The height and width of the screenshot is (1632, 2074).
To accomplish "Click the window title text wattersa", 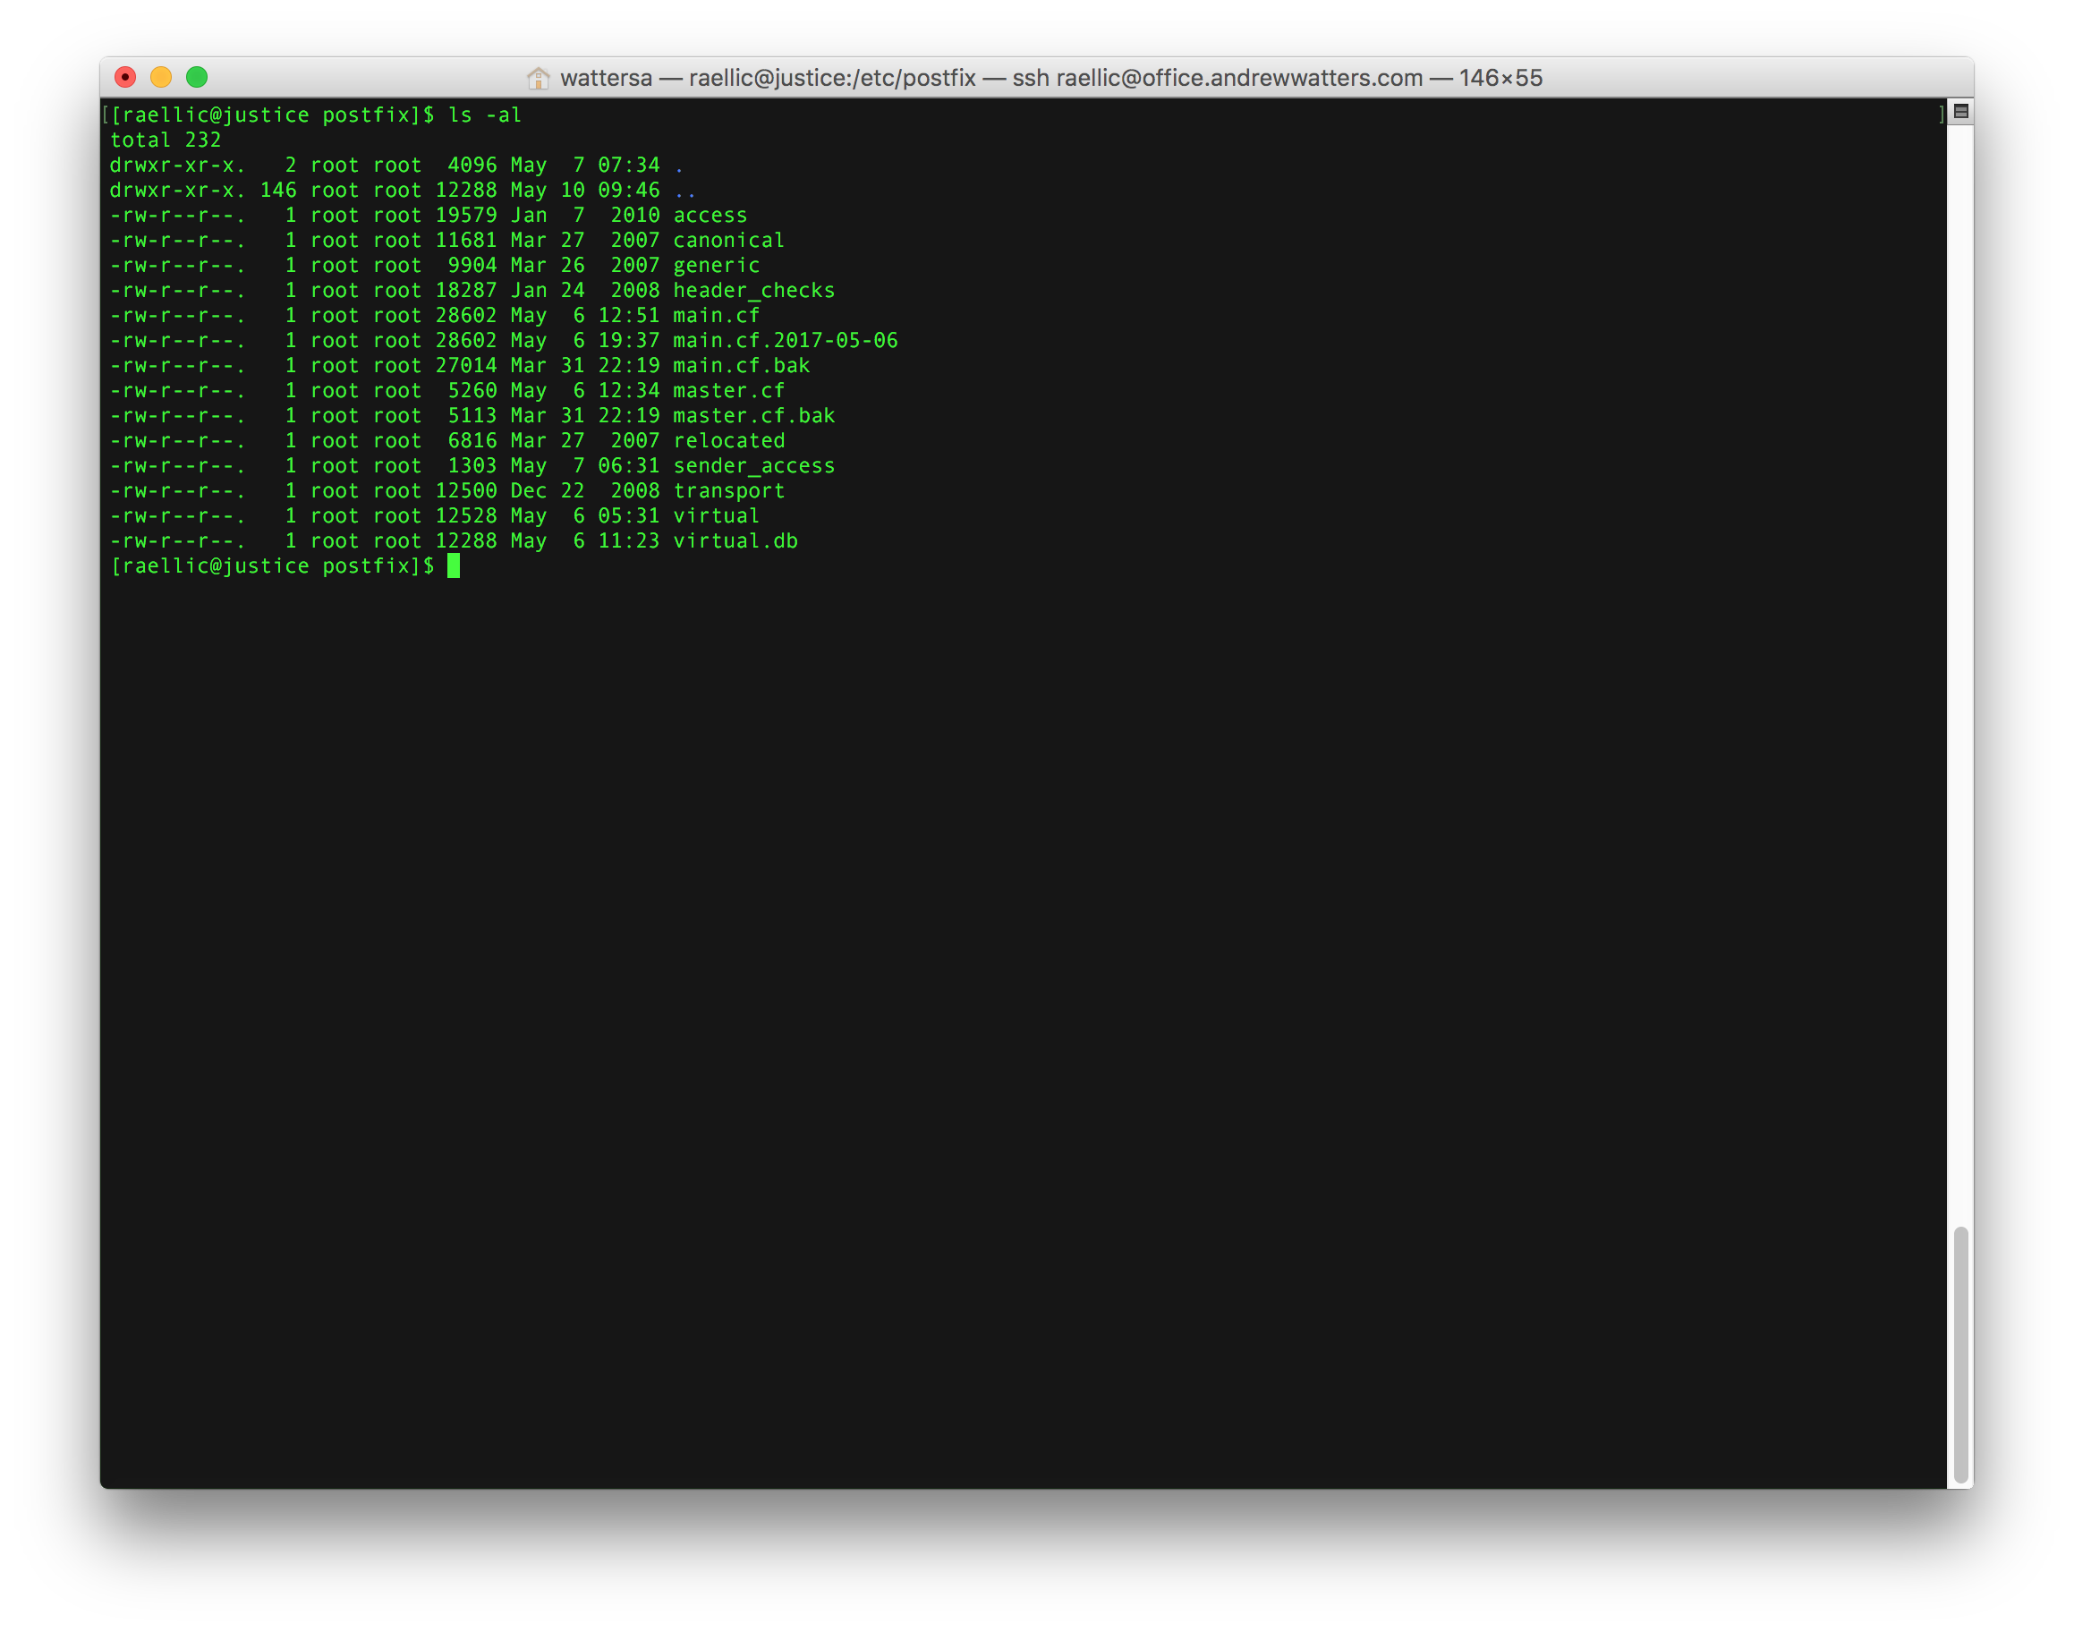I will (607, 79).
